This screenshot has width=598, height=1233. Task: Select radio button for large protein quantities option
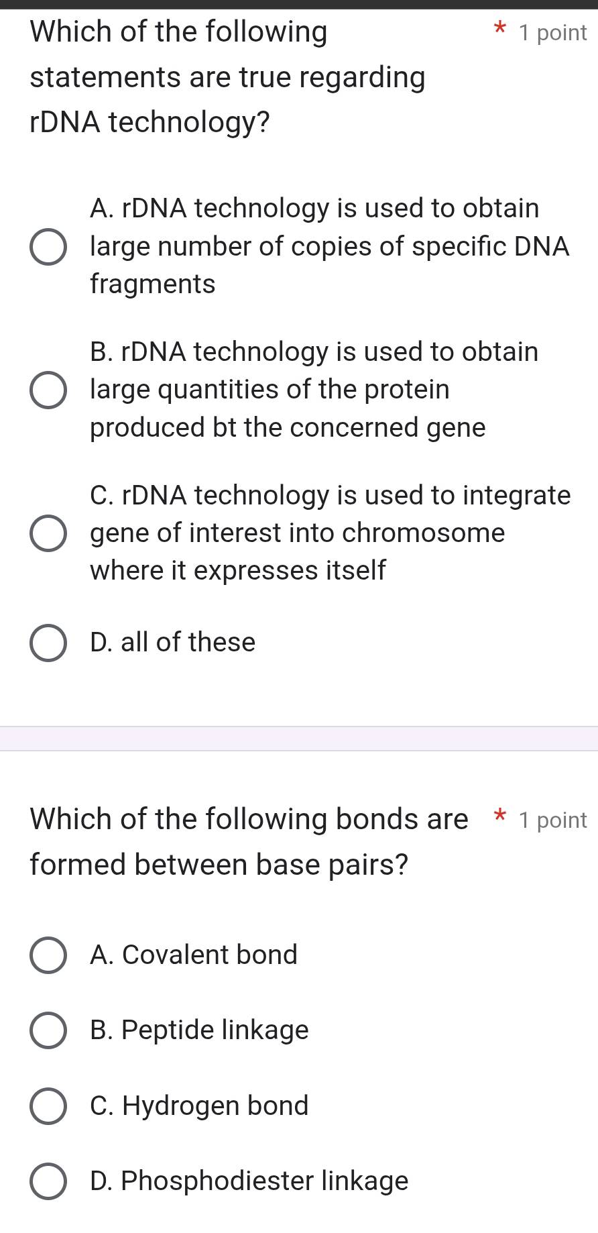(48, 390)
